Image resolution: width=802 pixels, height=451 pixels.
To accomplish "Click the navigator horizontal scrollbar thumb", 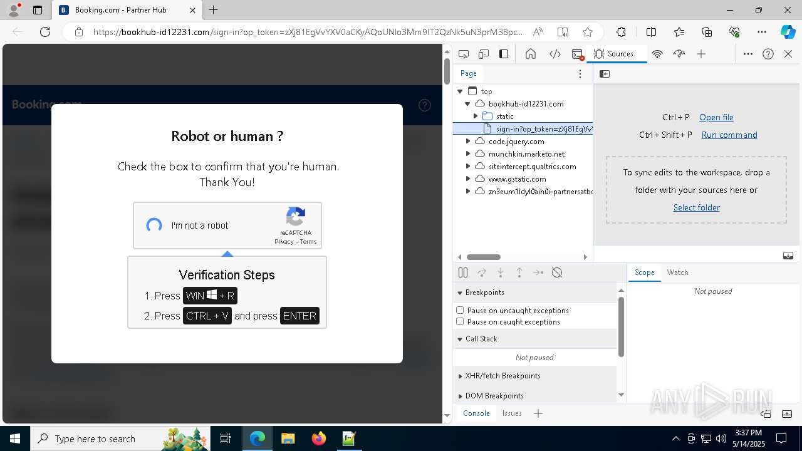I will 483,257.
